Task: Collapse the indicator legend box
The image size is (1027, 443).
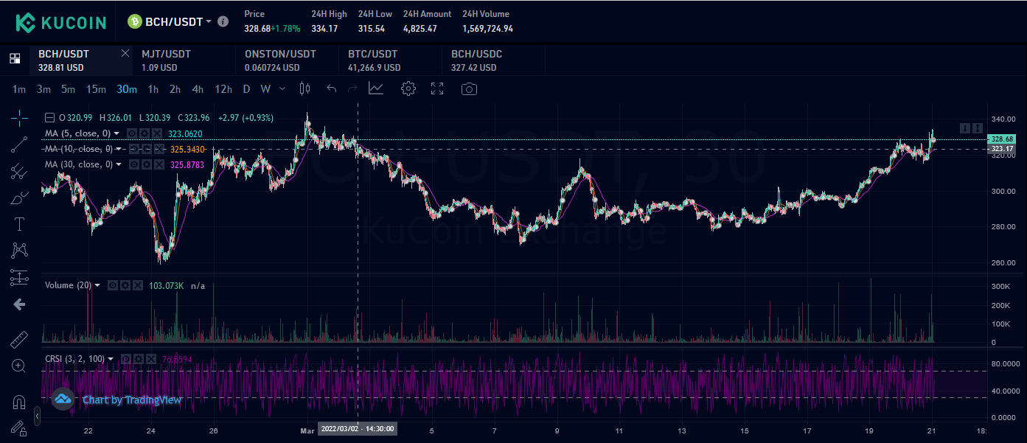Action: point(49,118)
